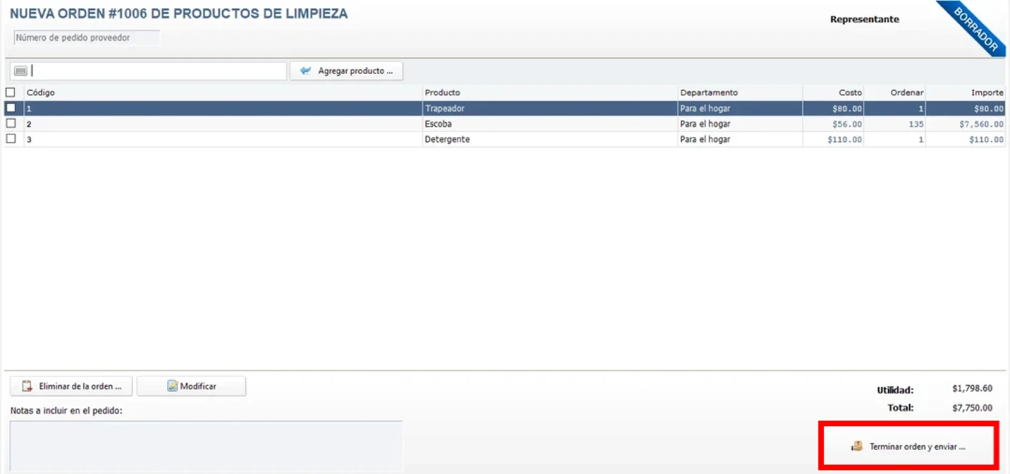Click the $56.00 cost cell
Image resolution: width=1010 pixels, height=474 pixels.
click(x=833, y=123)
